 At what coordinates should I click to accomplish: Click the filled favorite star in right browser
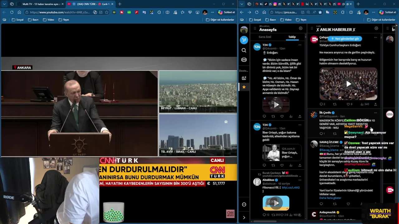click(320, 12)
